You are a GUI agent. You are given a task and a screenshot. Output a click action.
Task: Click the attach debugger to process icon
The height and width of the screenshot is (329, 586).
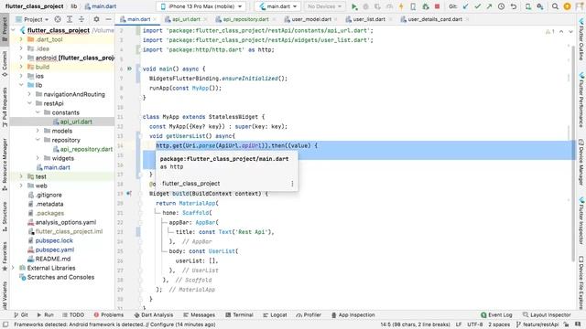[425, 6]
